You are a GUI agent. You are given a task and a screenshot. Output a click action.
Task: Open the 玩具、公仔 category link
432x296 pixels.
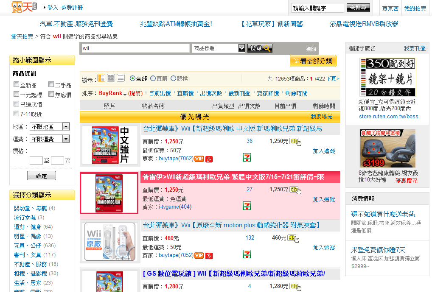(28, 246)
